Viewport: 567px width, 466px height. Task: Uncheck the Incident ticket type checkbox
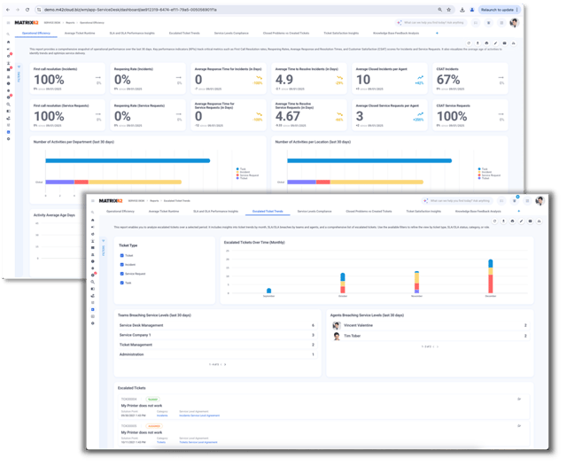(x=121, y=264)
